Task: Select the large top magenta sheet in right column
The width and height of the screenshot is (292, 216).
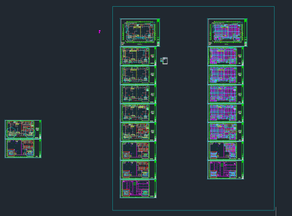Action: (227, 33)
